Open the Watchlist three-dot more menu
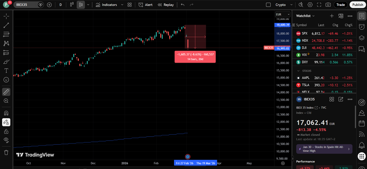Screen dimensions: 367x169 coord(350,16)
